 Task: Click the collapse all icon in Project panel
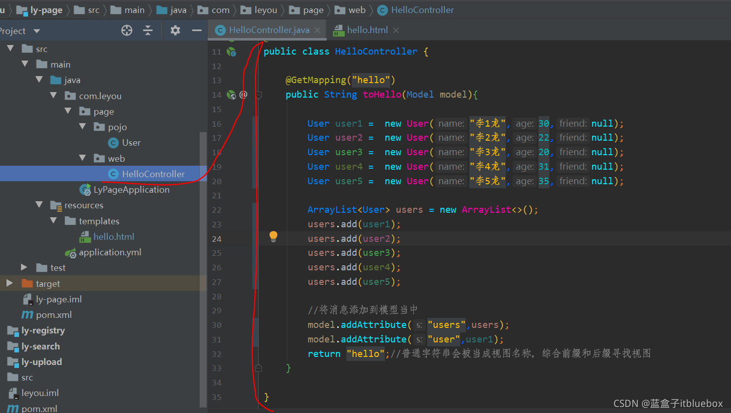(148, 31)
